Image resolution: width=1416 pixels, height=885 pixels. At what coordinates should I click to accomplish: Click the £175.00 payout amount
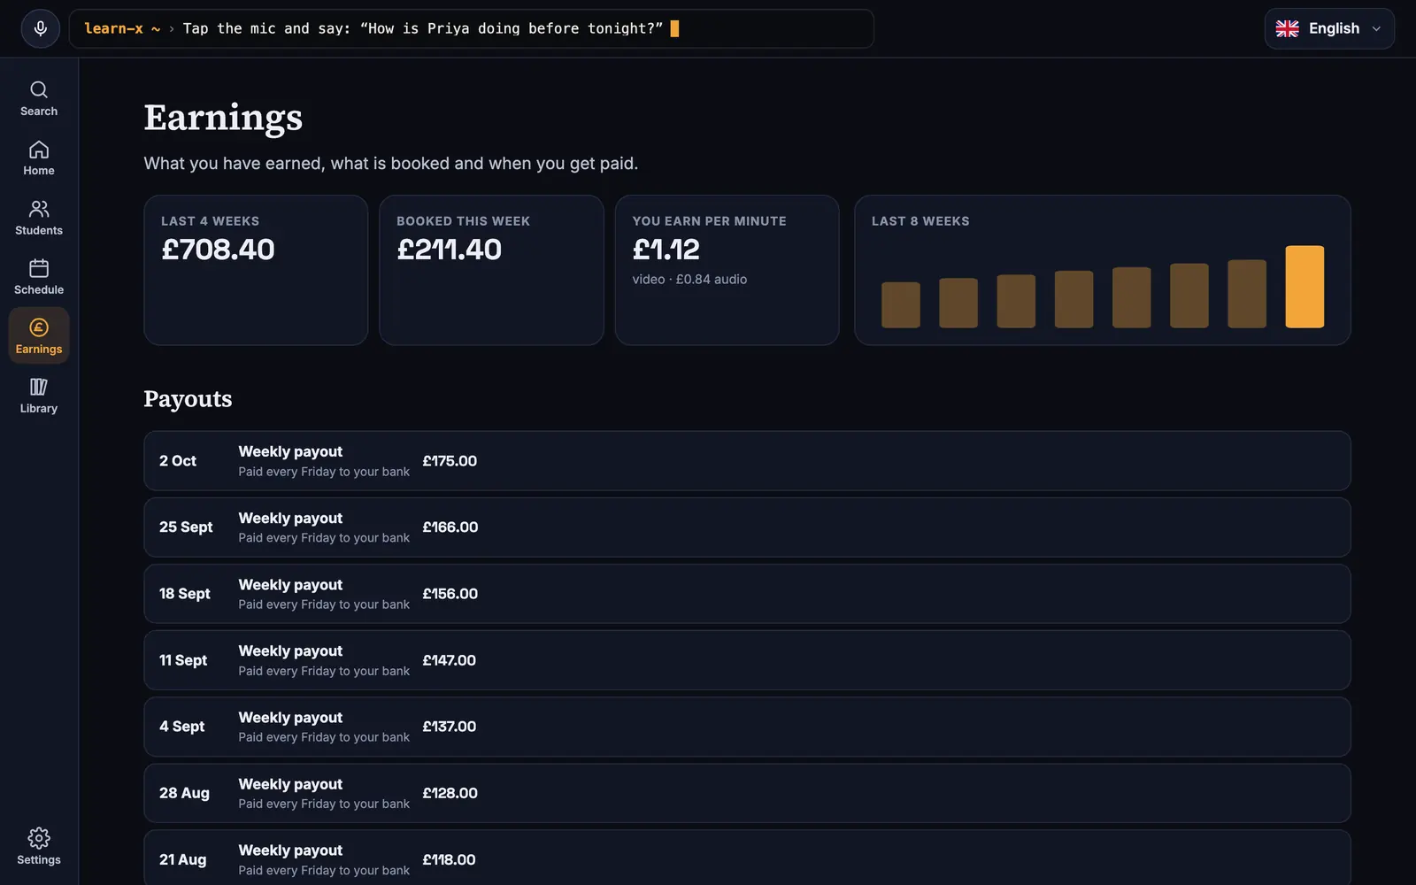tap(450, 461)
